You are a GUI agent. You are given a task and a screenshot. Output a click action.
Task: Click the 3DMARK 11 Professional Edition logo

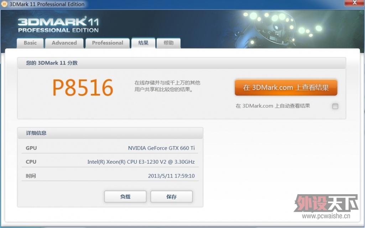pos(58,25)
